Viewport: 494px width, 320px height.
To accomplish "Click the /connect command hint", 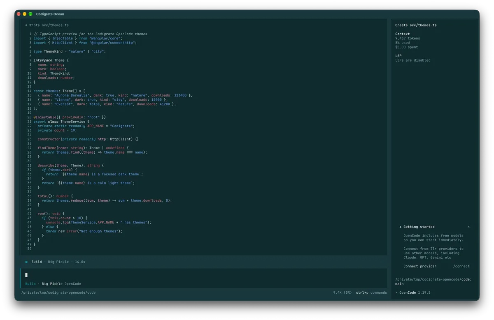I will pyautogui.click(x=461, y=266).
